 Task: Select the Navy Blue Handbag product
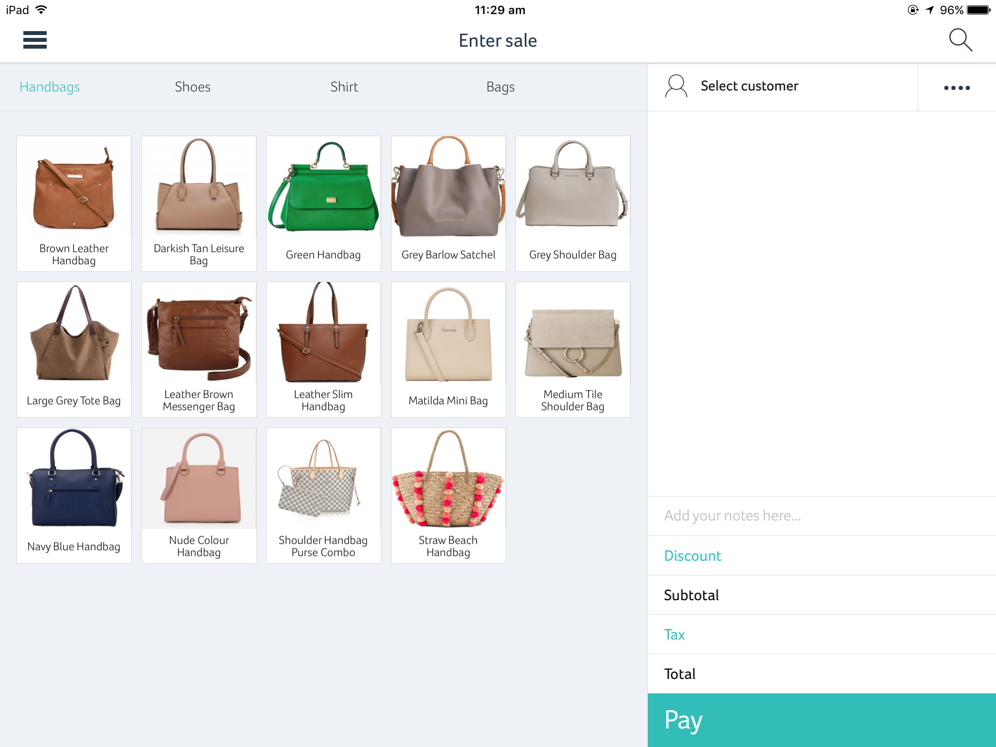pyautogui.click(x=74, y=495)
